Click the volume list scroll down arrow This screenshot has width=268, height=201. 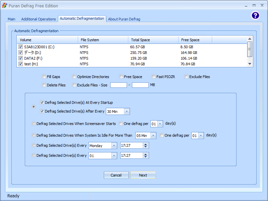point(250,64)
